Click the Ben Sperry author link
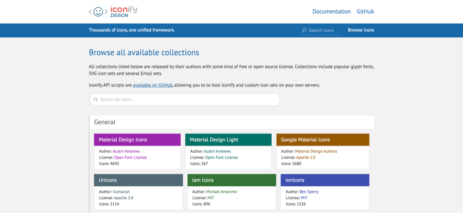Screen dimensions: 463x213 [309, 192]
